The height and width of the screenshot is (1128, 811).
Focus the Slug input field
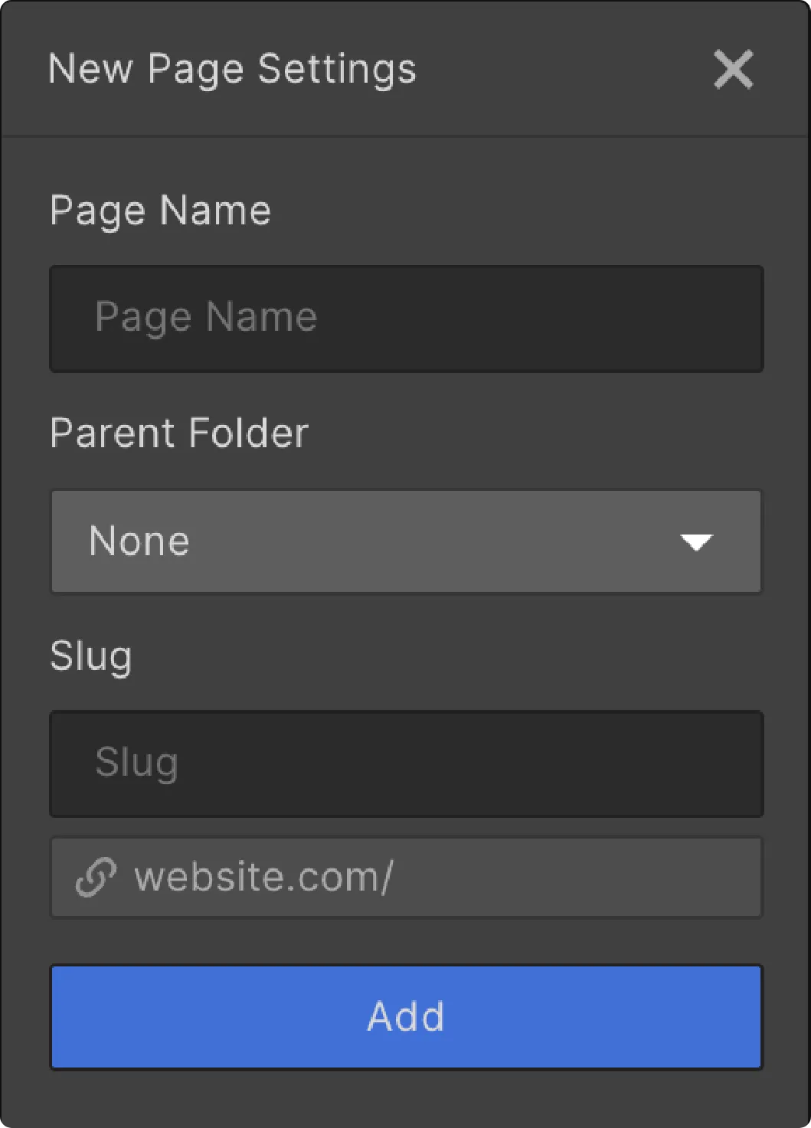pos(406,763)
